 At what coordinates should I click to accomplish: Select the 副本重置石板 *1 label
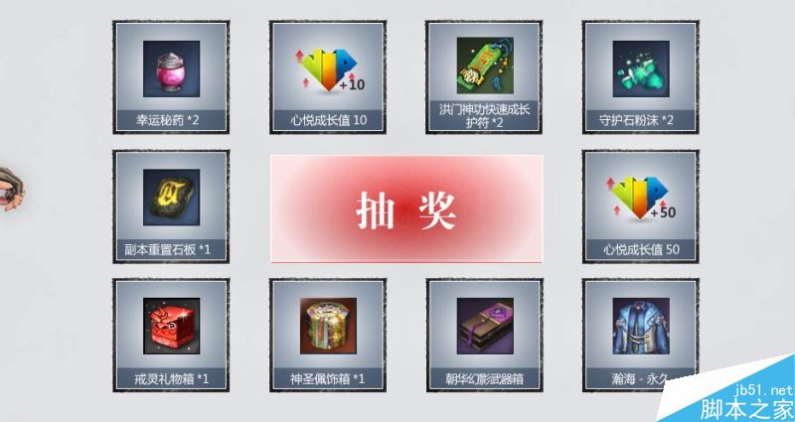coord(167,250)
